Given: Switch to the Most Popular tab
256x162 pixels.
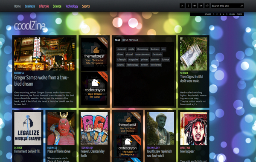Looking at the screenshot, I should 130,40.
